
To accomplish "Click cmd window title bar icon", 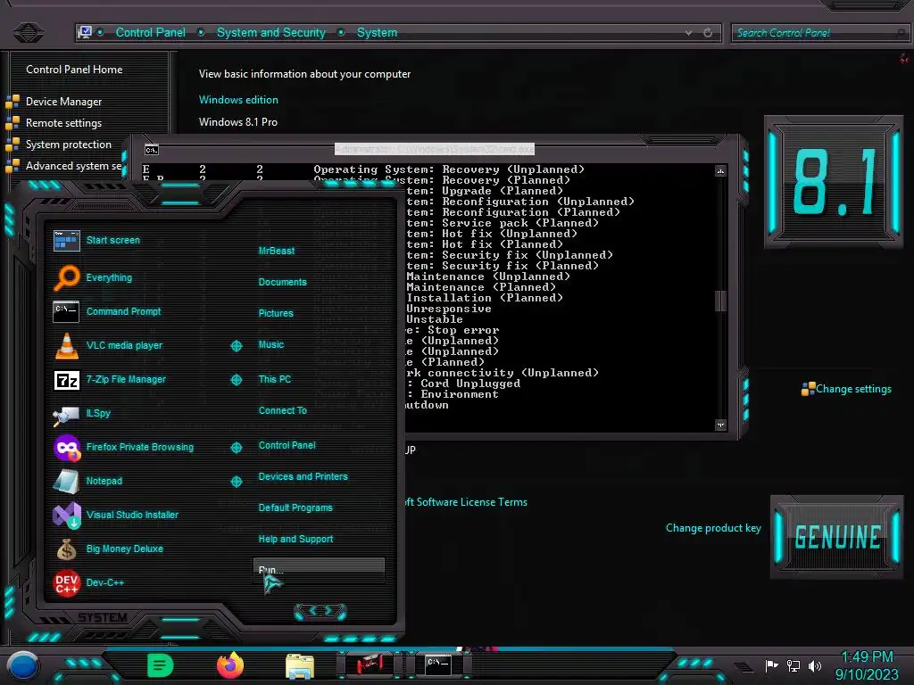I will coord(152,150).
